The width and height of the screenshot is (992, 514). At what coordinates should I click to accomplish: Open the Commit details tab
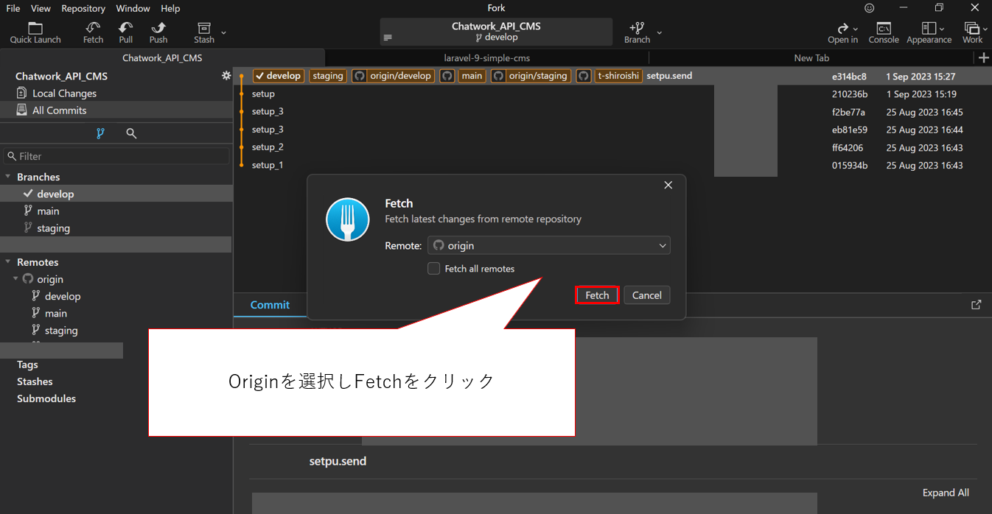(x=270, y=305)
